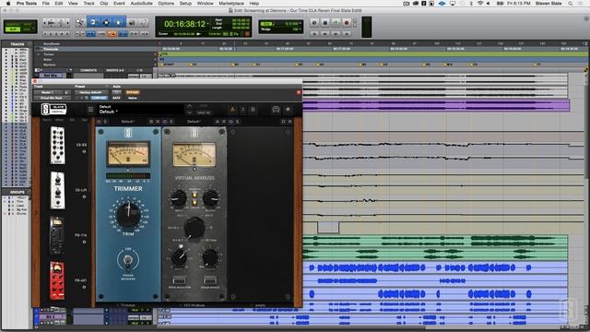Viewport: 590px width, 332px height.
Task: Open the File menu
Action: click(46, 4)
